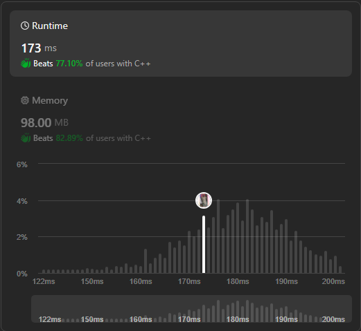Click the 190ms label on chart axis
Screen dimensions: 361x331
286,281
